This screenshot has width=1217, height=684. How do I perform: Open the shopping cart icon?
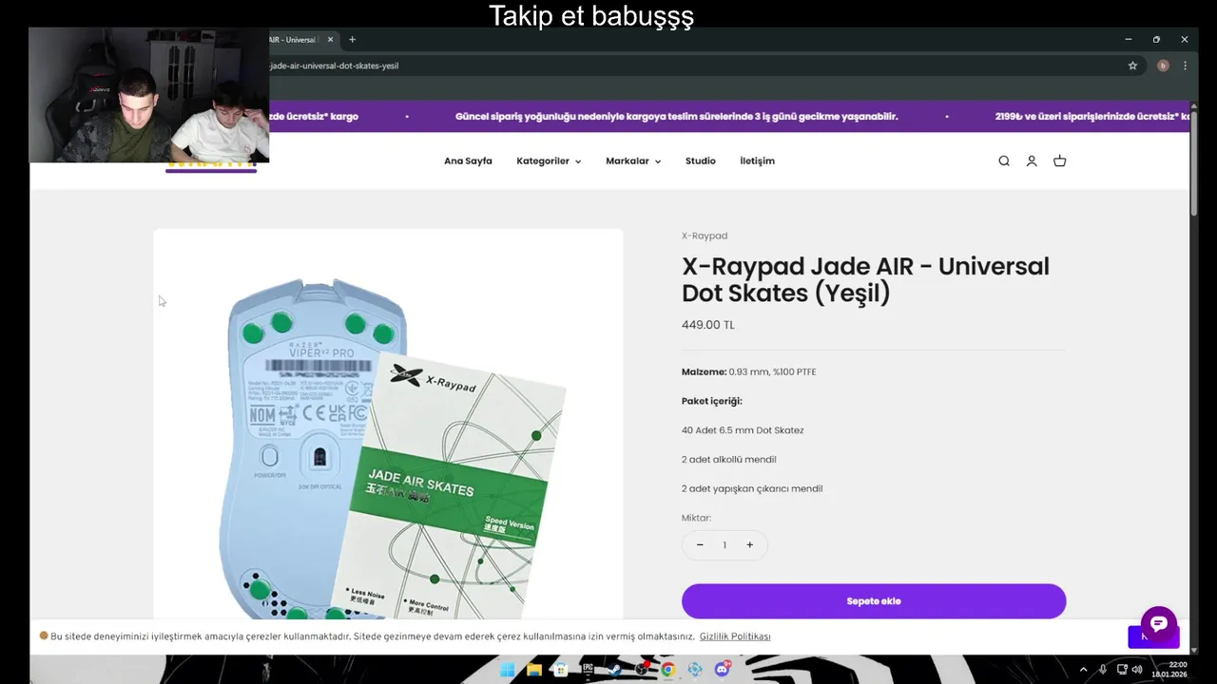coord(1059,161)
